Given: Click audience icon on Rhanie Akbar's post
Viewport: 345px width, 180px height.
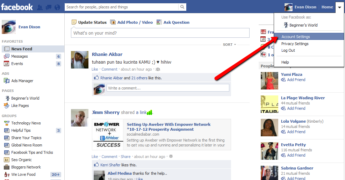Looking at the screenshot, I should click(158, 69).
